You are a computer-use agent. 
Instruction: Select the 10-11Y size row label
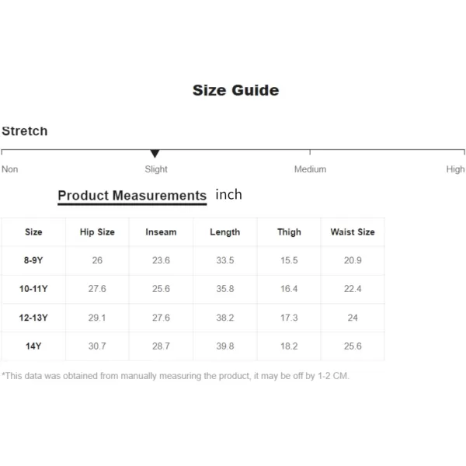33,289
